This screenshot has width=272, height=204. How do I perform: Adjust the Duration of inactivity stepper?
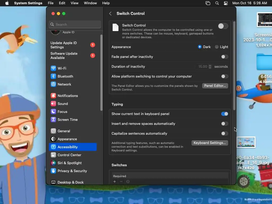tap(210, 67)
